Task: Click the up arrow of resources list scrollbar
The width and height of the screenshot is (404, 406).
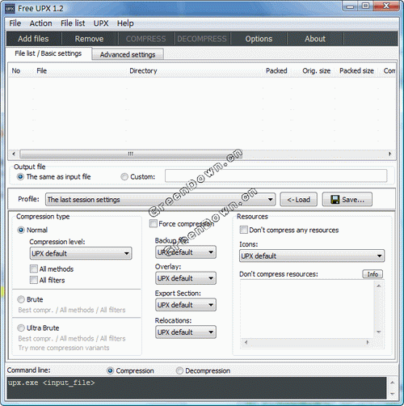Action: pos(379,285)
